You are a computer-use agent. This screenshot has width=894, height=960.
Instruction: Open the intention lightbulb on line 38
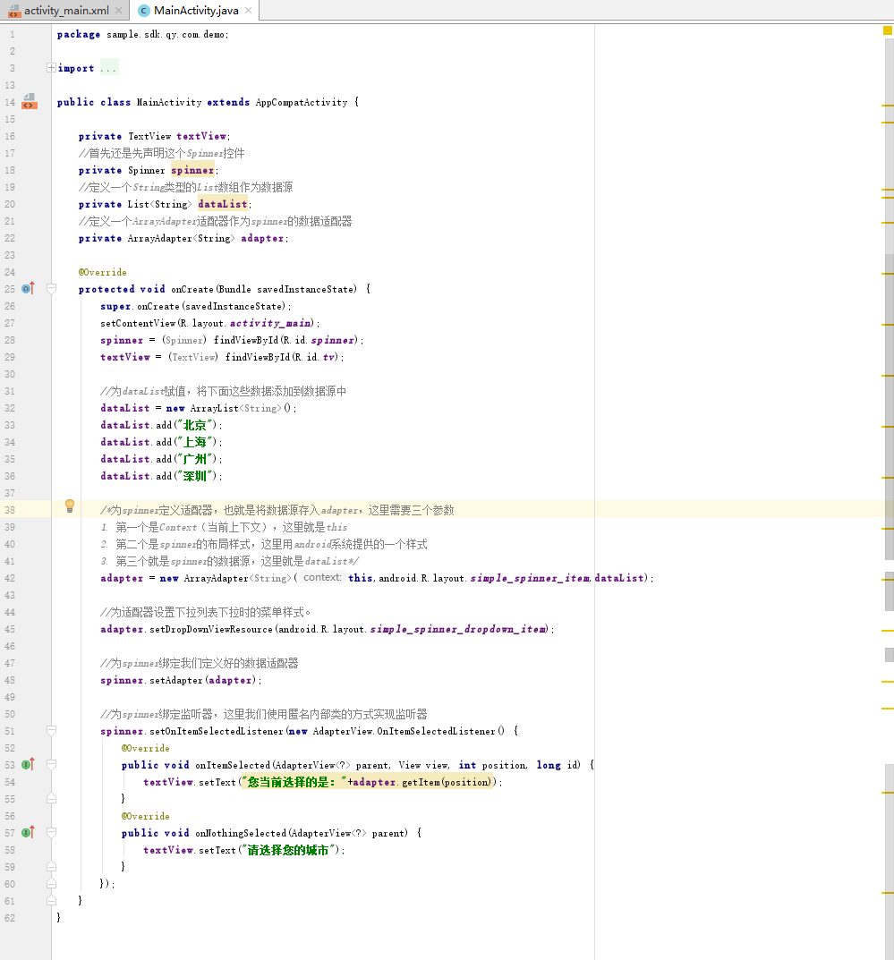point(70,506)
